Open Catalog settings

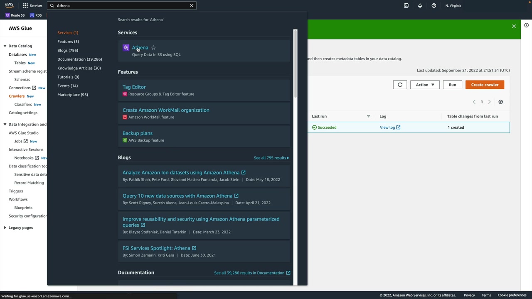tap(23, 113)
